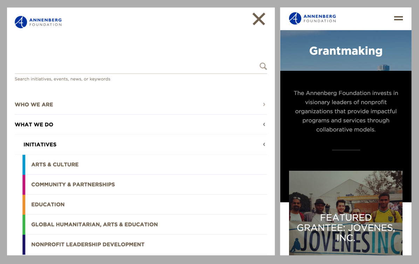
Task: Select the What We Do menu item
Action: point(34,125)
